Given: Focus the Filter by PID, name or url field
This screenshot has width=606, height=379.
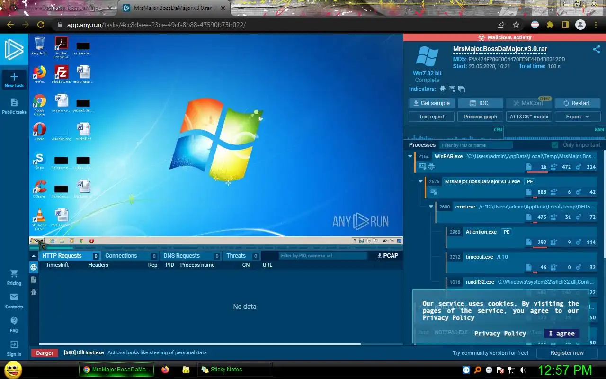Looking at the screenshot, I should (x=322, y=256).
